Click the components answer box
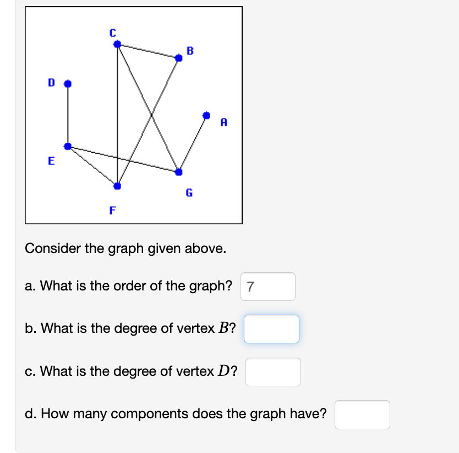 [x=362, y=414]
